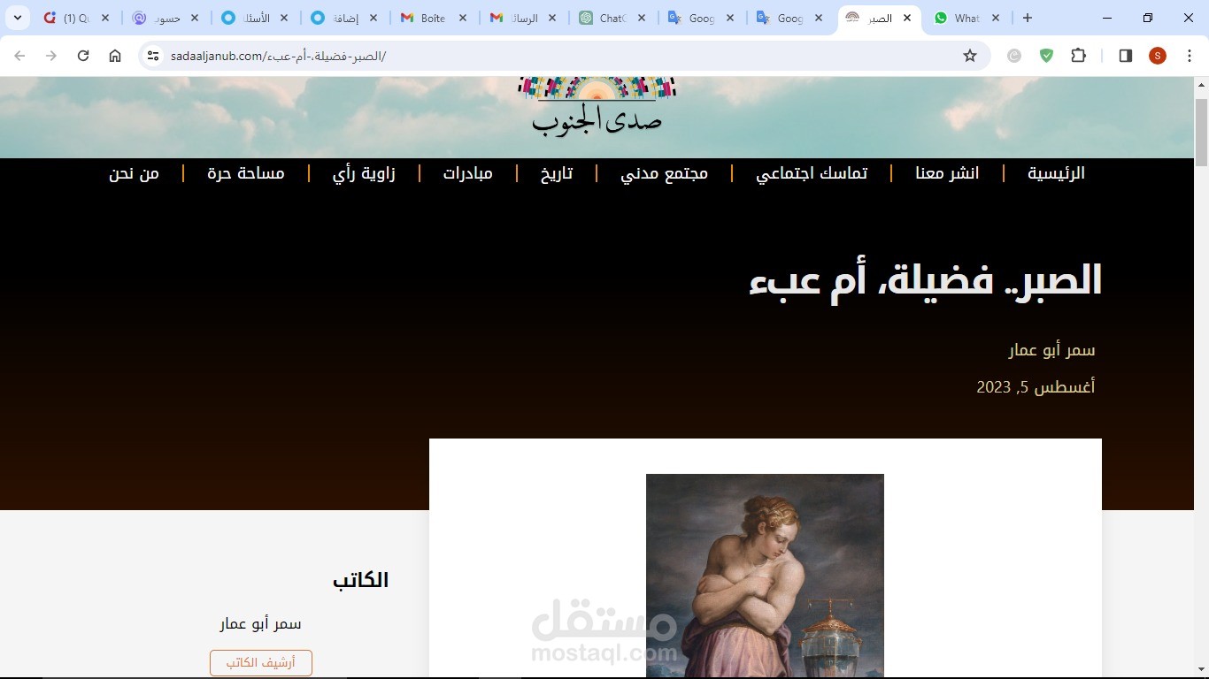Close the WhatsApp tab

(x=996, y=18)
